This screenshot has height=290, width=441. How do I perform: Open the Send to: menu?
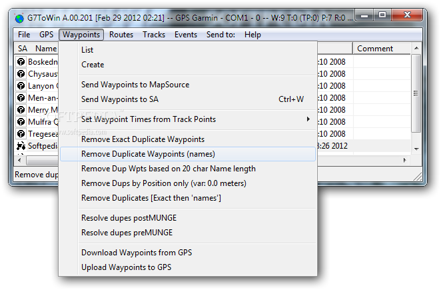click(x=220, y=35)
